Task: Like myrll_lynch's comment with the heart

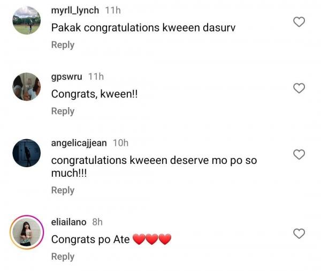Action: coord(300,22)
